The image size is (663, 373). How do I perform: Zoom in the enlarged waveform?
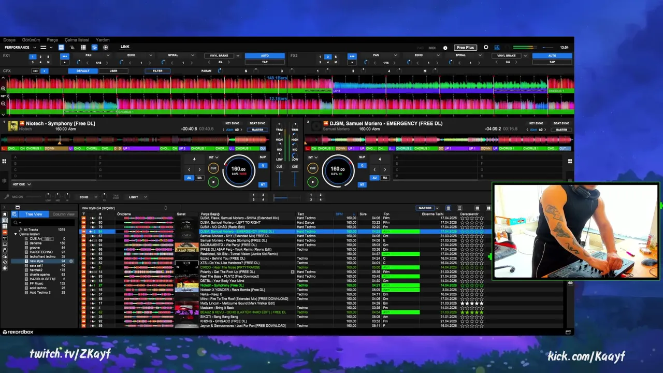[3, 89]
